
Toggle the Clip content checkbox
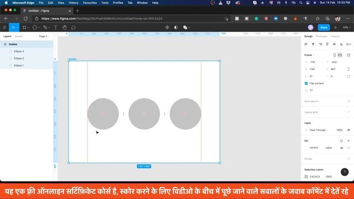pyautogui.click(x=306, y=83)
